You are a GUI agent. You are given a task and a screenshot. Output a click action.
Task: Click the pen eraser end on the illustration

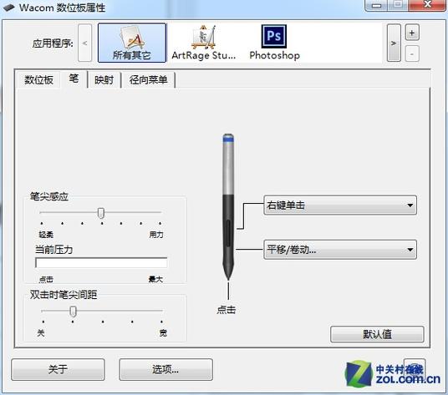point(228,138)
